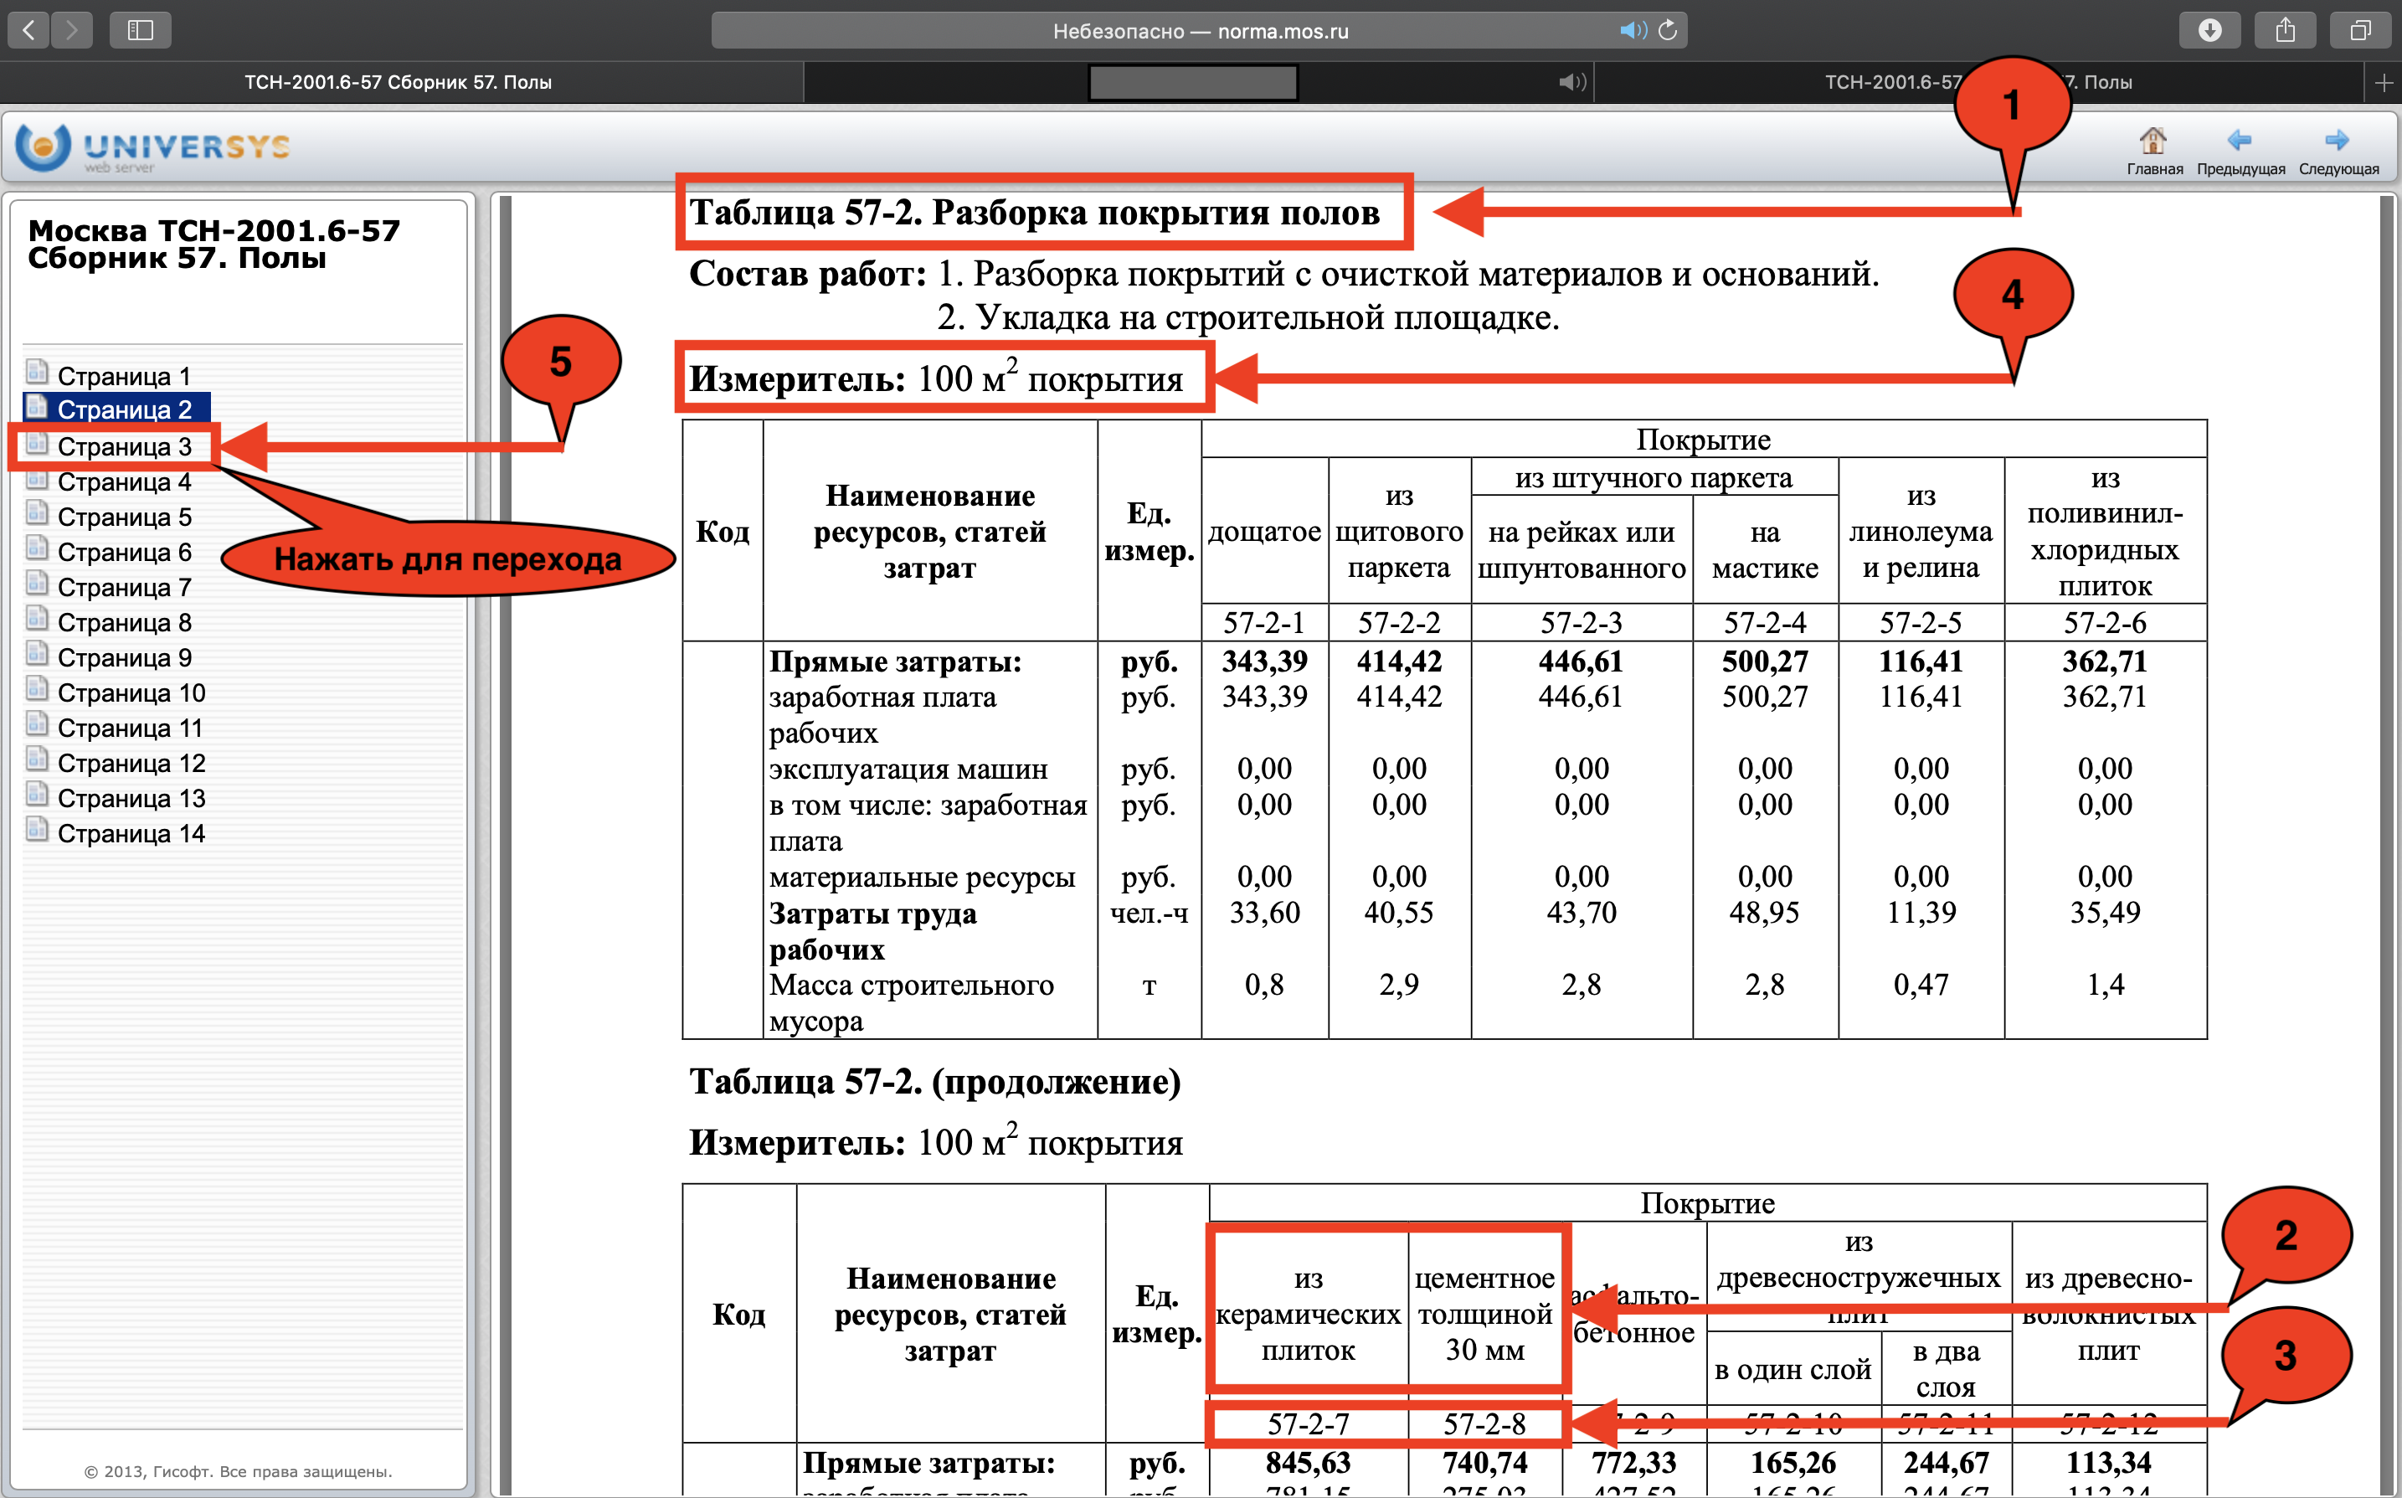Click heading Таблица 57-2. Разборка покрытия полов
2402x1498 pixels.
click(1034, 212)
